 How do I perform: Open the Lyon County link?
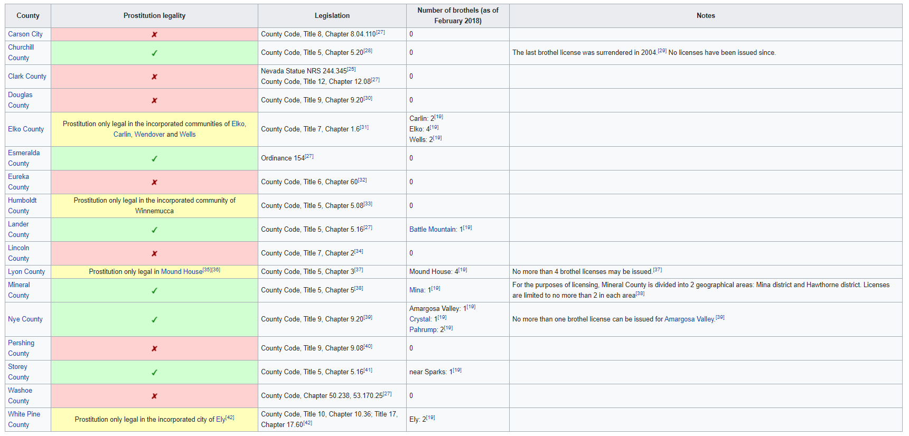(x=26, y=272)
